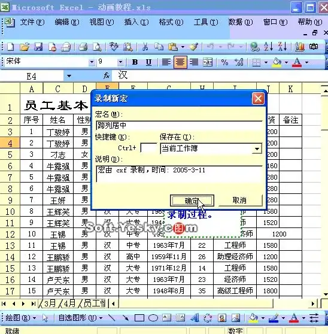This screenshot has height=334, width=328.
Task: Apply percent style format
Action: click(224, 62)
